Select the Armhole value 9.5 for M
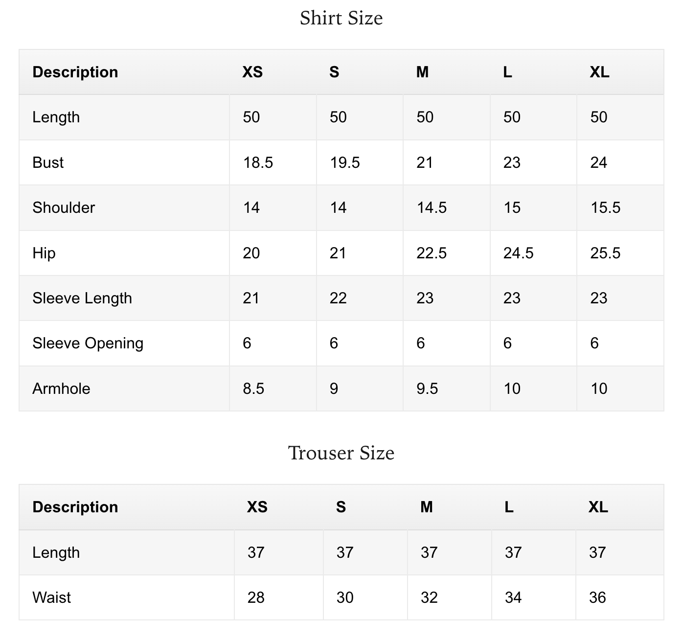This screenshot has width=683, height=639. point(427,388)
